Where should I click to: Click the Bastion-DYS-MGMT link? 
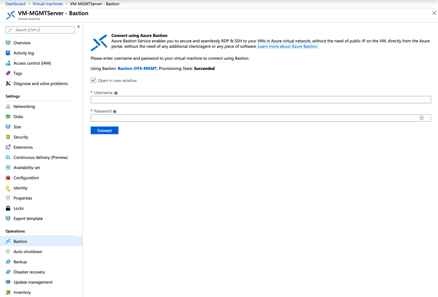point(137,68)
